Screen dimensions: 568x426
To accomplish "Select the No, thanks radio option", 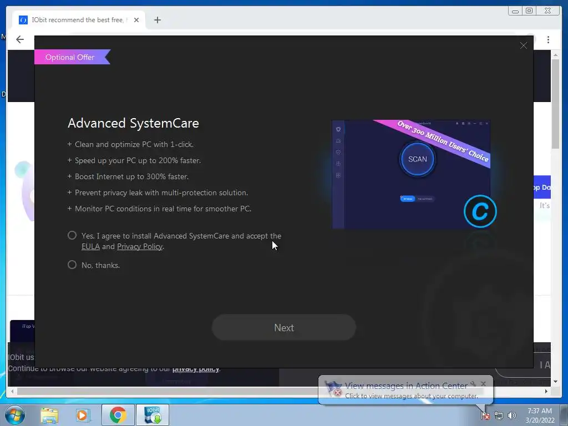I will point(72,265).
